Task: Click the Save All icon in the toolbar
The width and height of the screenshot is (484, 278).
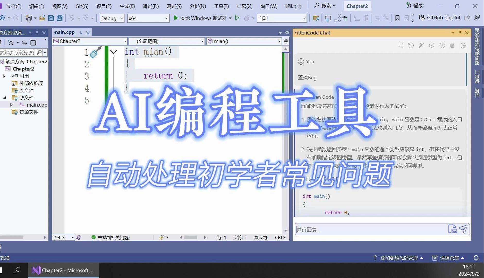Action: point(59,18)
